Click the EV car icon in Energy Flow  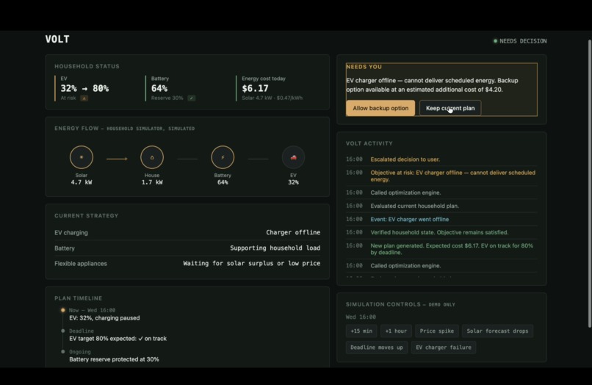(x=293, y=157)
